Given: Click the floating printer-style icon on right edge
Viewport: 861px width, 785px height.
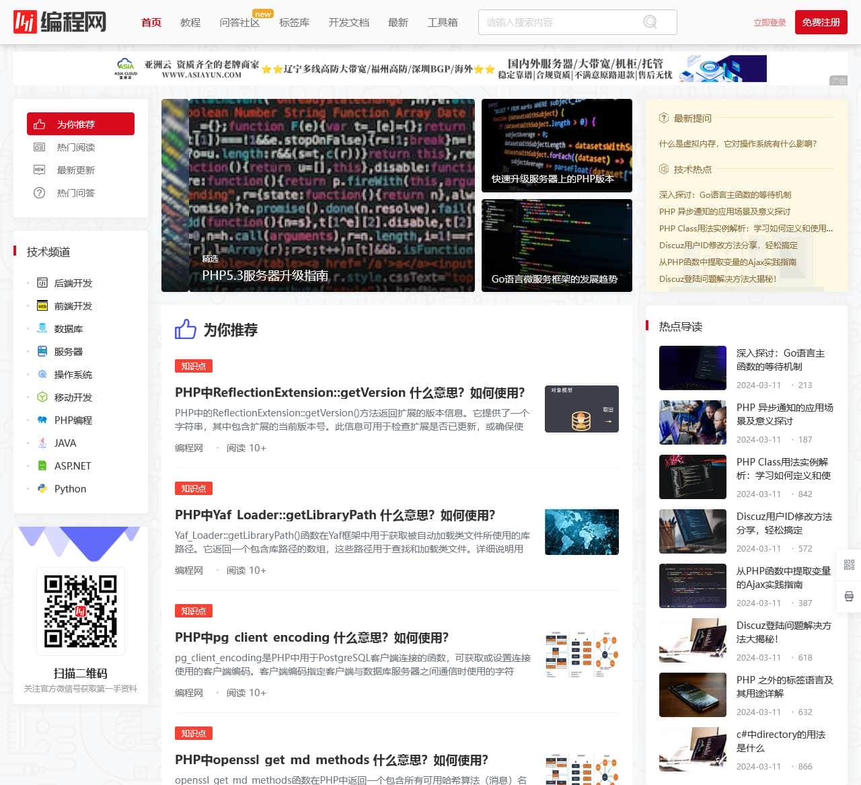Looking at the screenshot, I should tap(849, 596).
